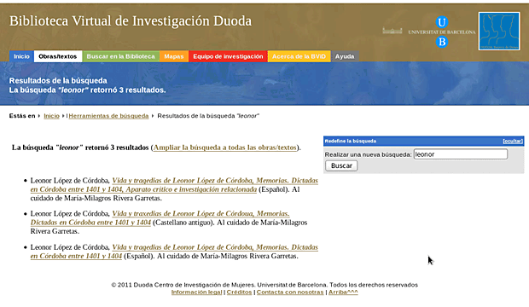529x307 pixels.
Task: Open the third result Vida y tragedias (Español)
Action: click(174, 252)
